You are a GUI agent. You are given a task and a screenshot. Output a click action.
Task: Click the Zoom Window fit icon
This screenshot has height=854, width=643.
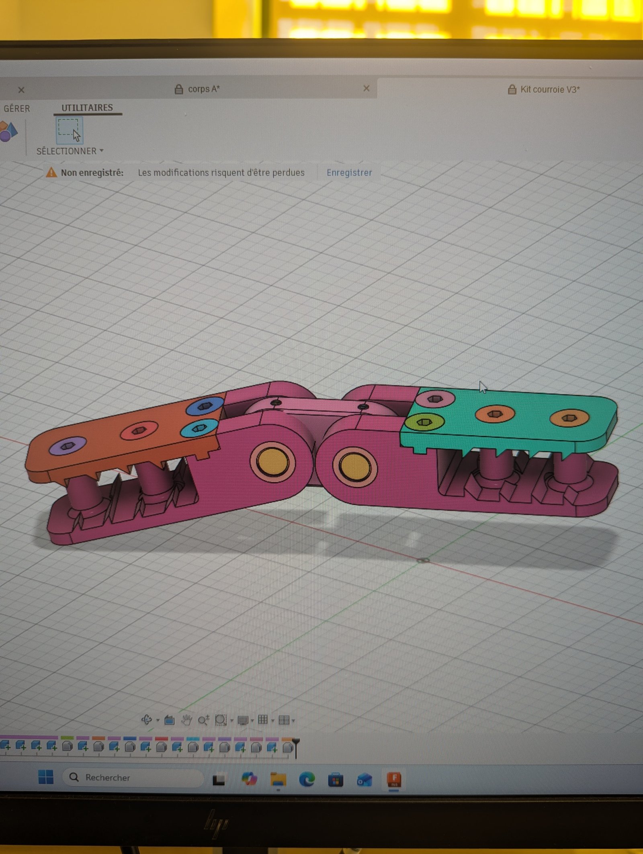coord(221,720)
